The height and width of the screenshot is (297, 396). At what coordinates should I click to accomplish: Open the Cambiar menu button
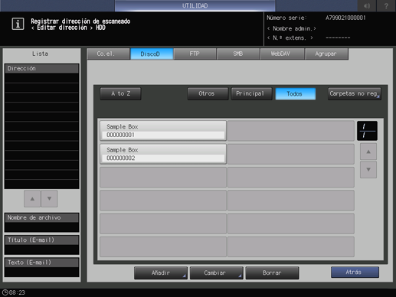click(x=216, y=273)
